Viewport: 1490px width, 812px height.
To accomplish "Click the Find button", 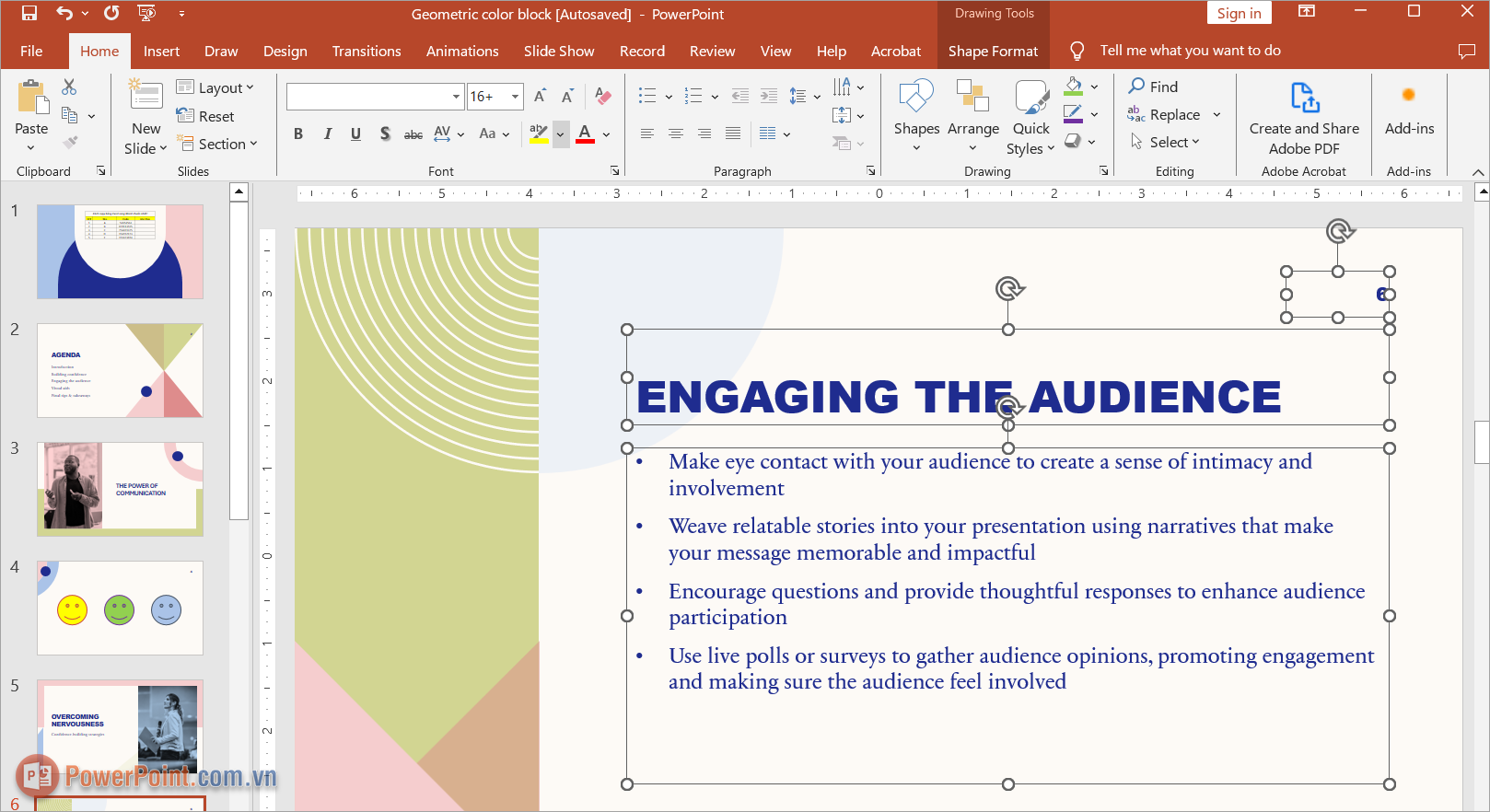I will pyautogui.click(x=1154, y=87).
